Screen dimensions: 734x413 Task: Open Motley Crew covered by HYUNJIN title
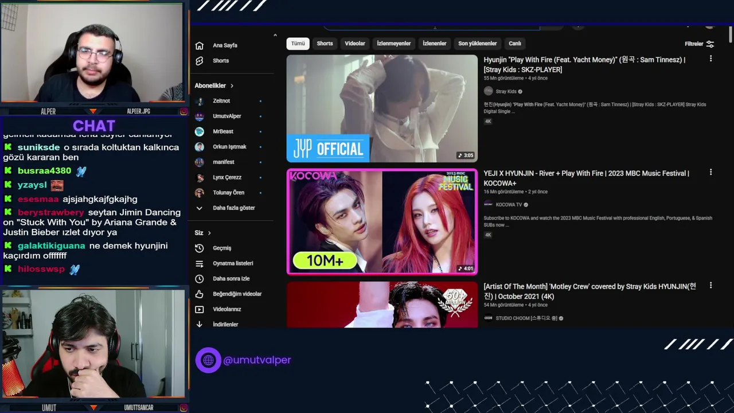pyautogui.click(x=589, y=291)
